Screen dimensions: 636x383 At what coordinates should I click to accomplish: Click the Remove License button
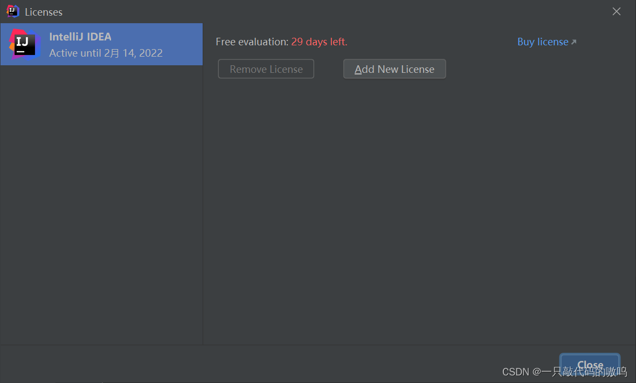266,69
